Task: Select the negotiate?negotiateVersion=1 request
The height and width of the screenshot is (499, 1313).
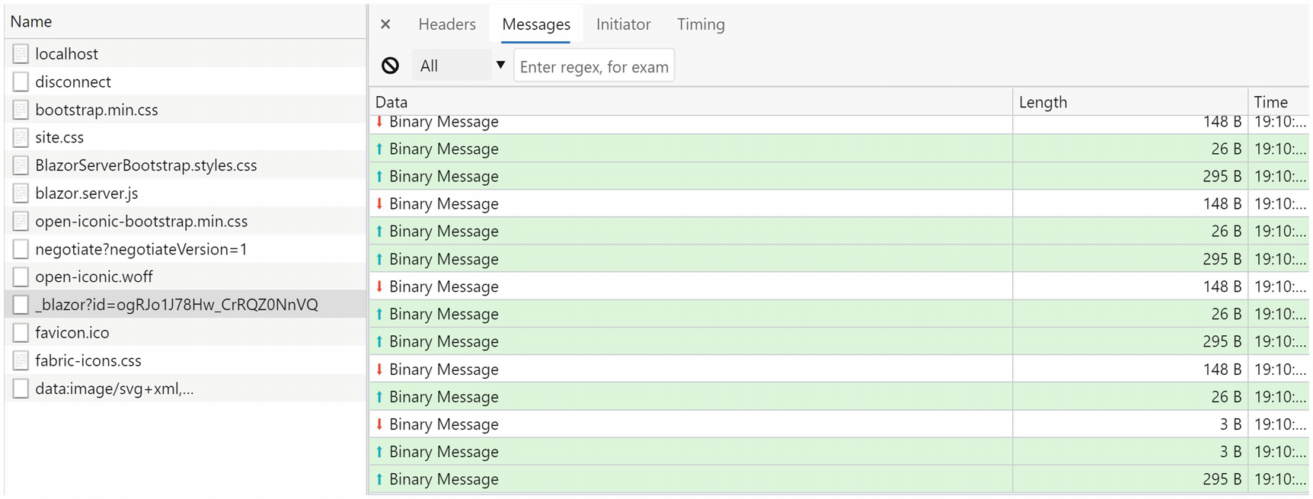Action: click(x=141, y=249)
